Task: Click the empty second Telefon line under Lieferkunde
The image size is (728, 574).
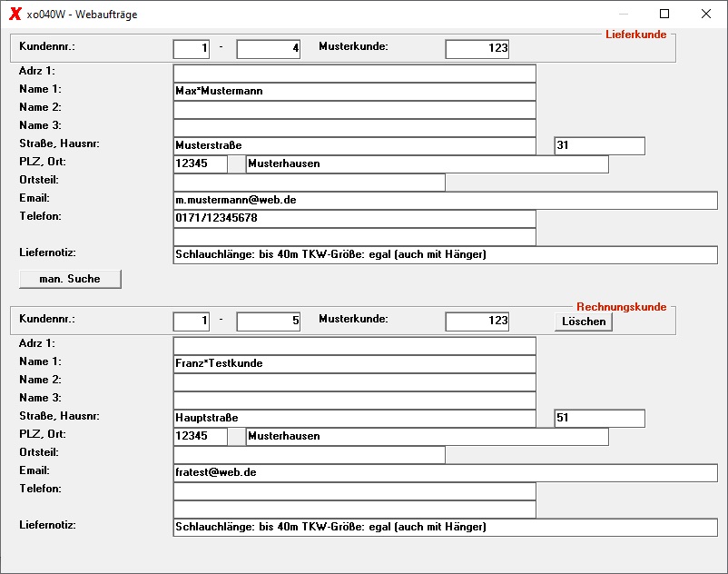Action: [355, 236]
